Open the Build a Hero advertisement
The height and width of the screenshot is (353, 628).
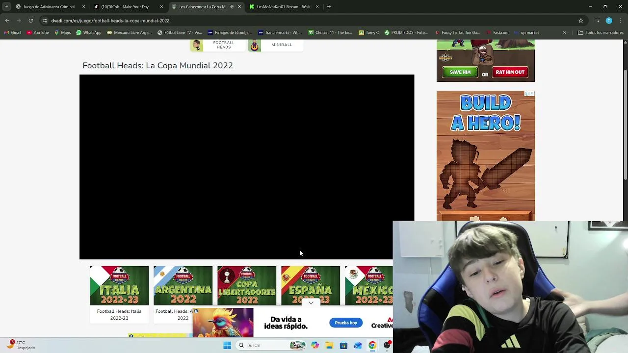pos(486,156)
